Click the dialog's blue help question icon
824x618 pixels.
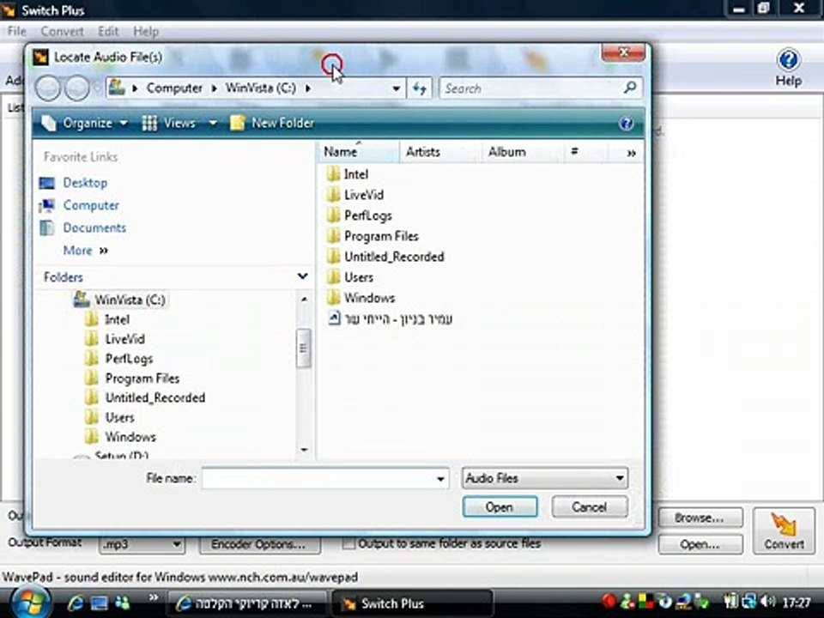click(626, 123)
